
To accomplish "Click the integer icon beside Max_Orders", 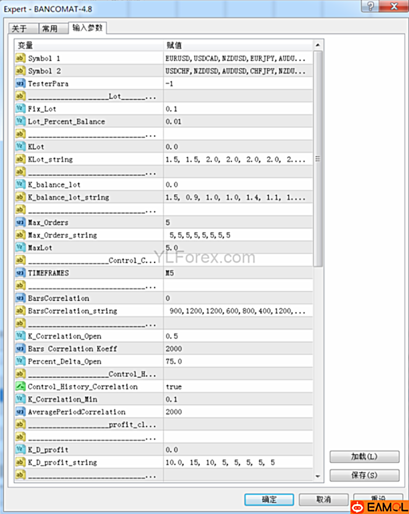I will point(20,222).
